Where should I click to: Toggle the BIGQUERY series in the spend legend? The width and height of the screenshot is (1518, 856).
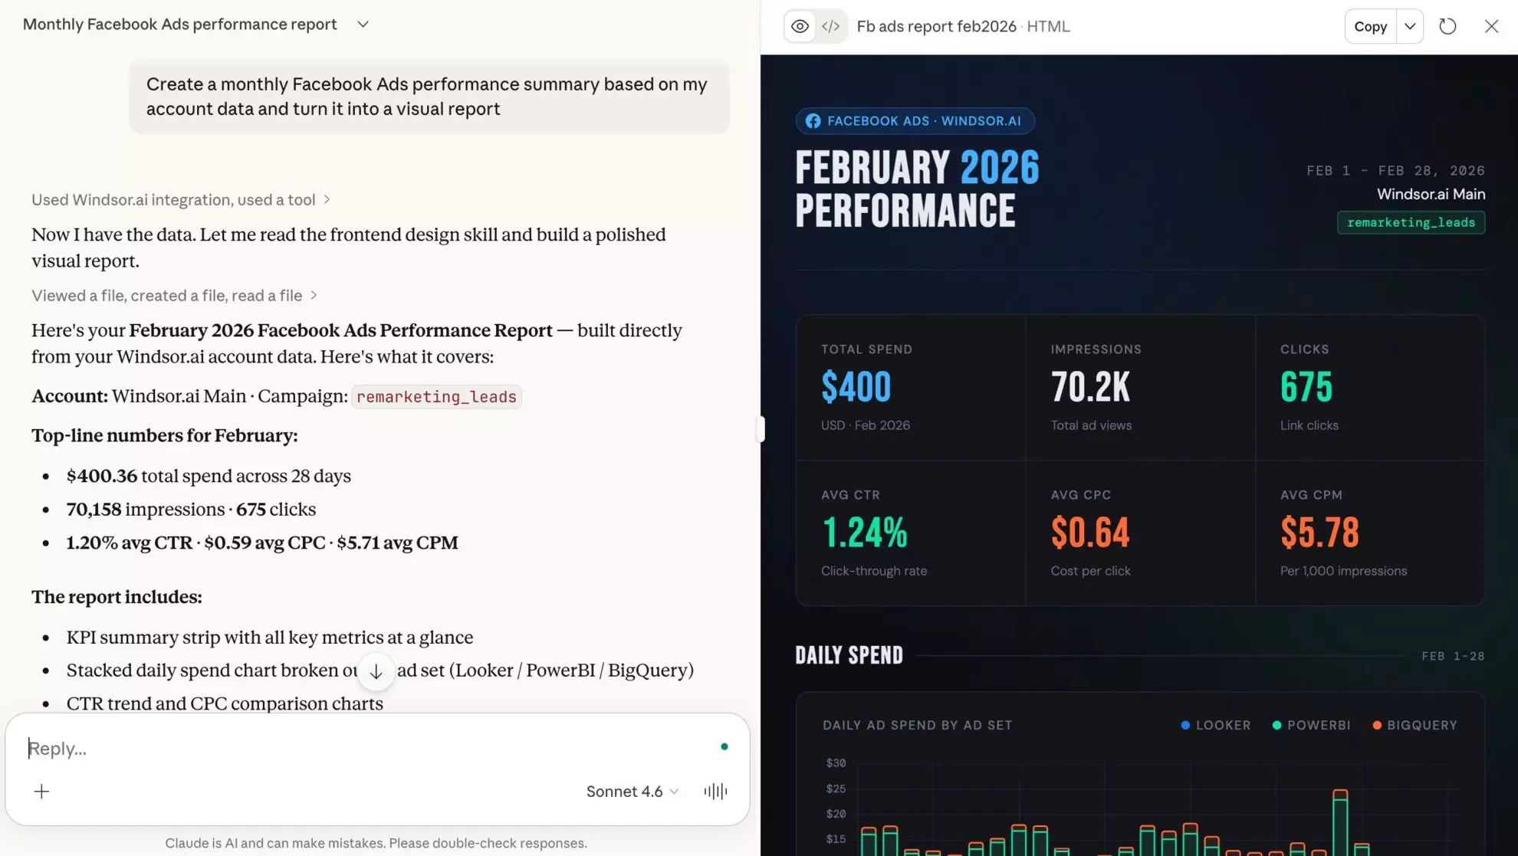1415,724
